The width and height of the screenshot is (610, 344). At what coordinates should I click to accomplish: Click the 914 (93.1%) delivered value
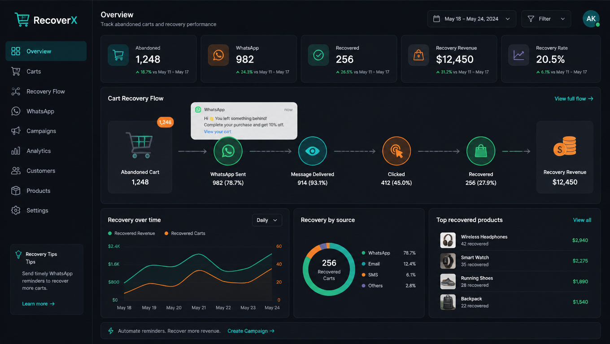click(x=312, y=183)
